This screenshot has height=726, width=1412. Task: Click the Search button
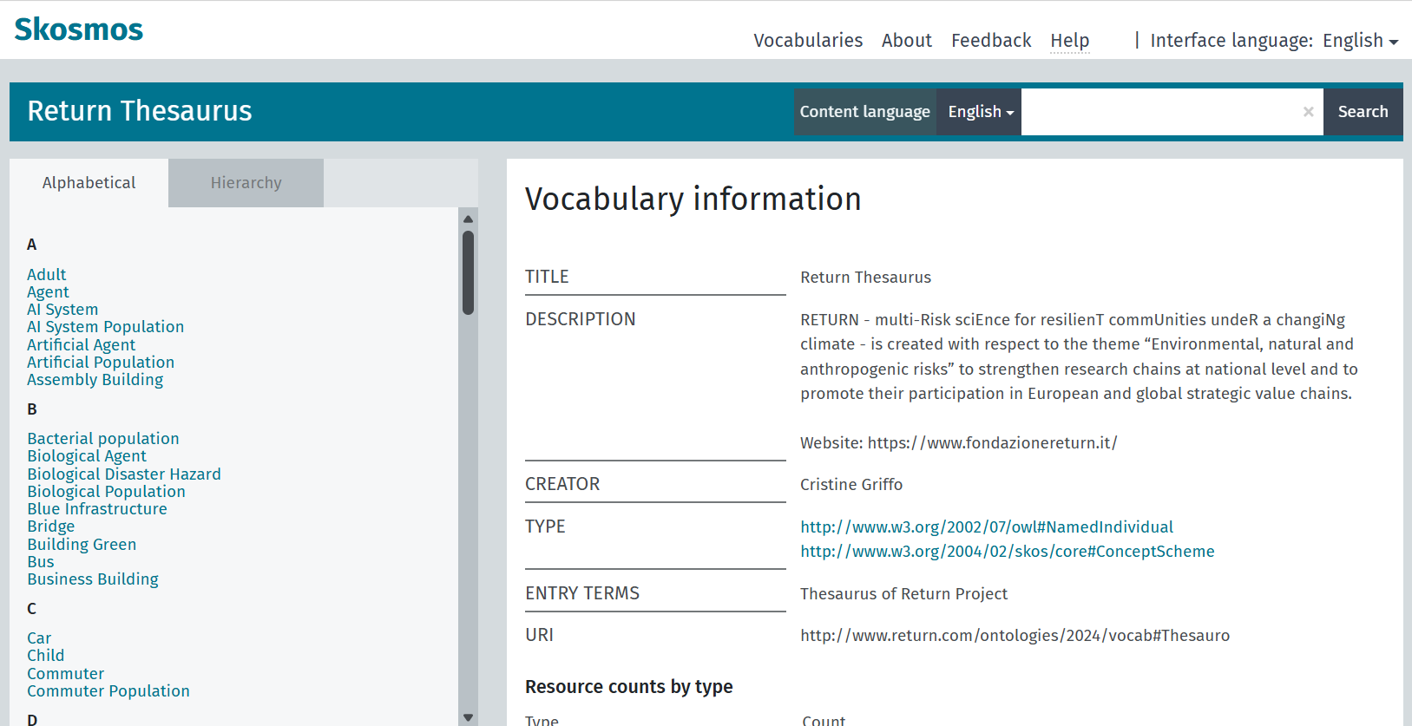coord(1363,112)
